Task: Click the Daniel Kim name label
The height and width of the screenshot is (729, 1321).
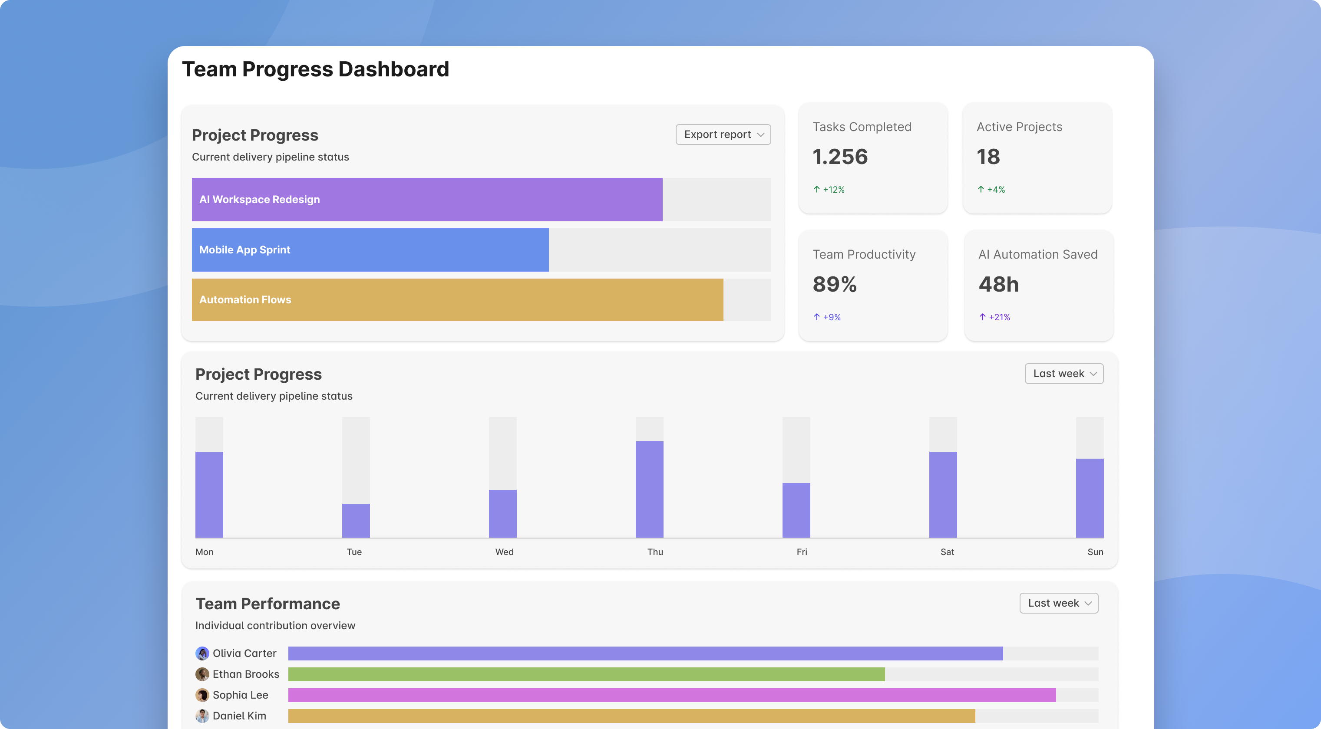Action: point(239,716)
